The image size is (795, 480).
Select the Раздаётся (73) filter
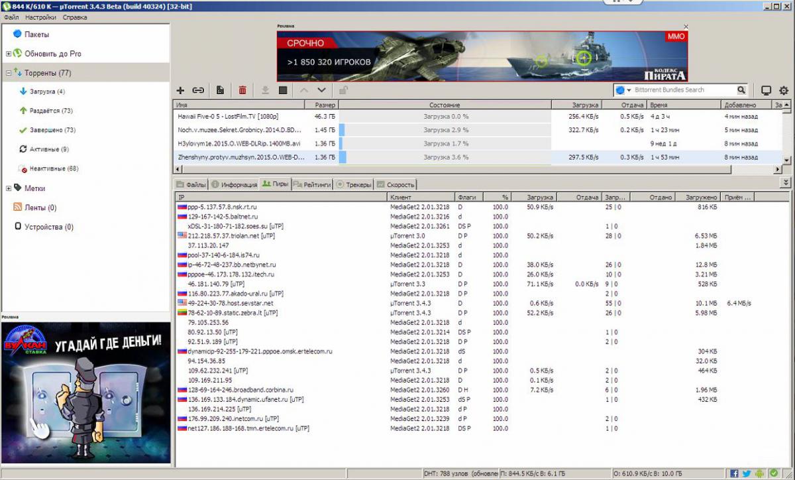[x=51, y=111]
